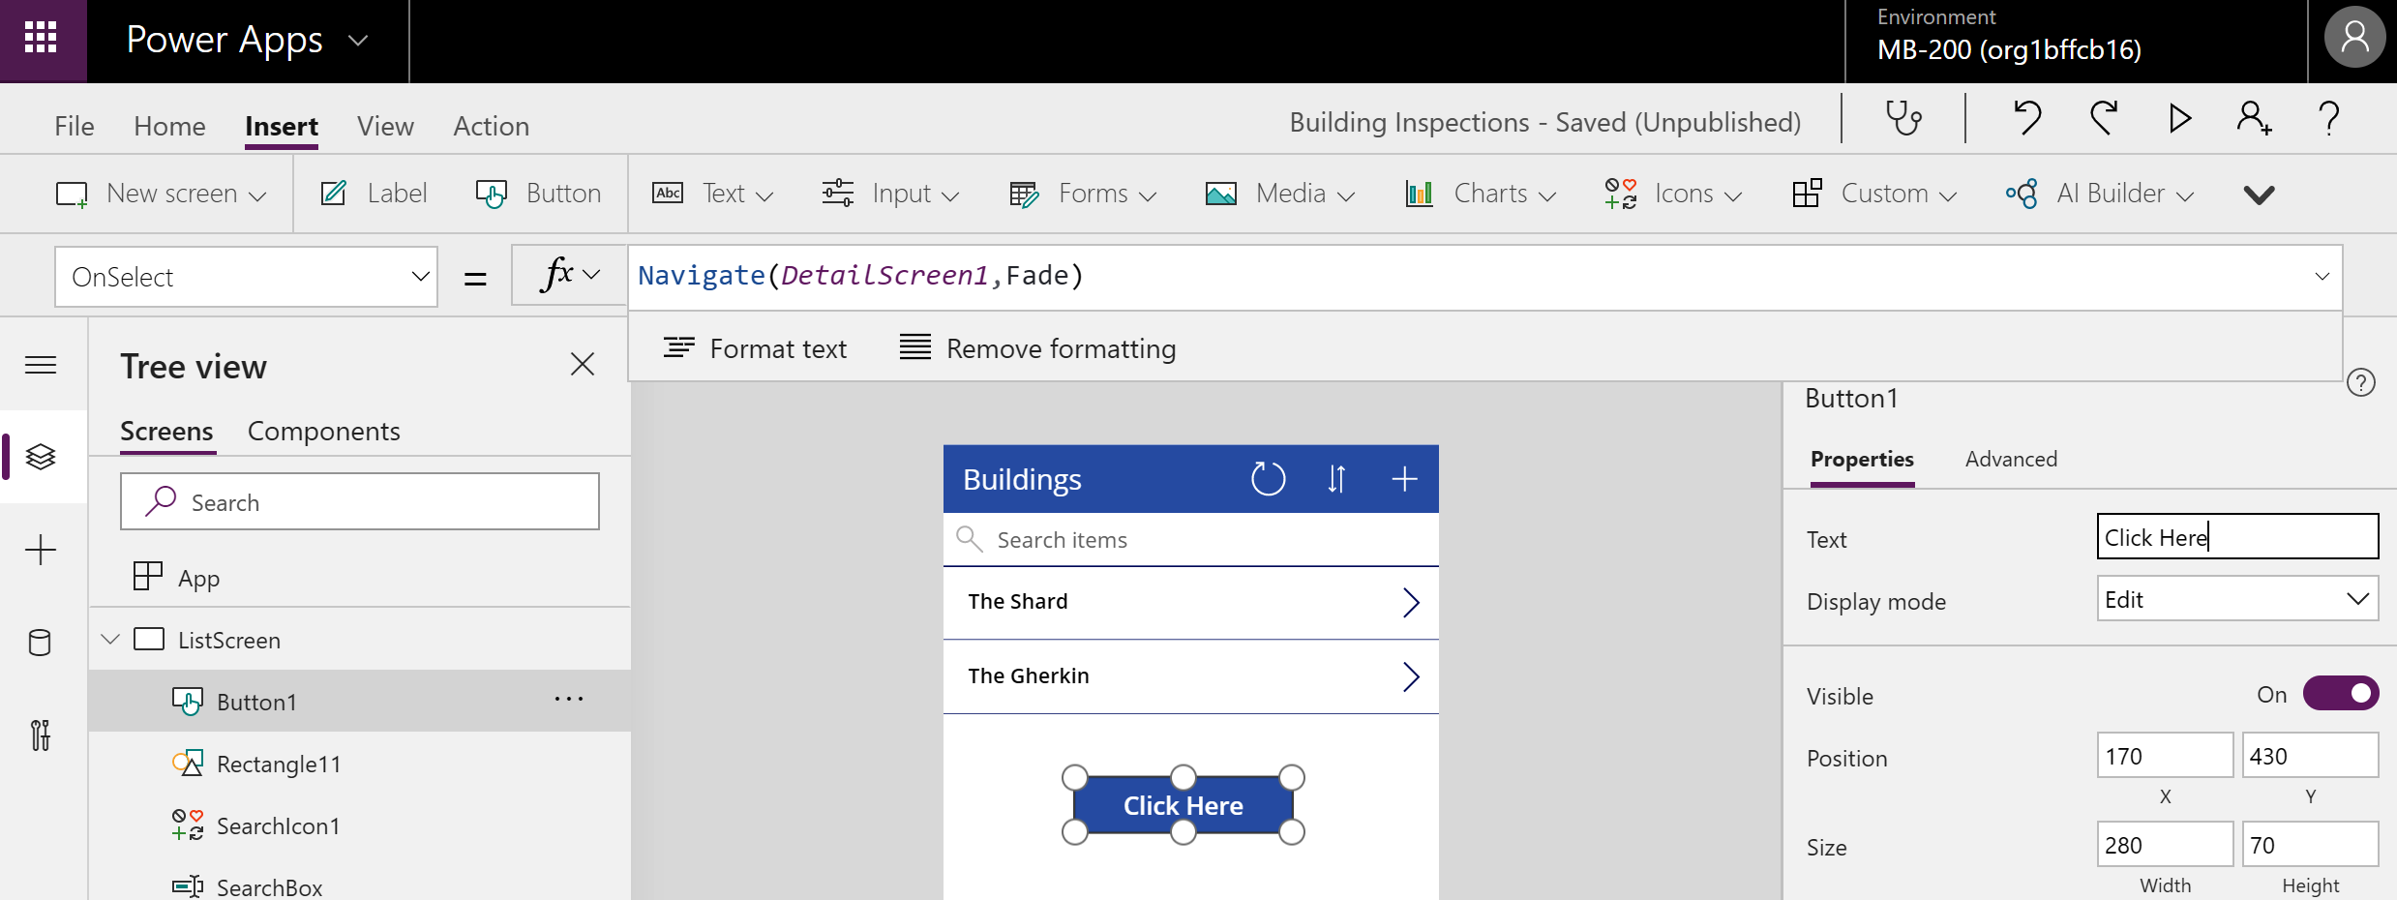Open more options for Button1

(569, 699)
